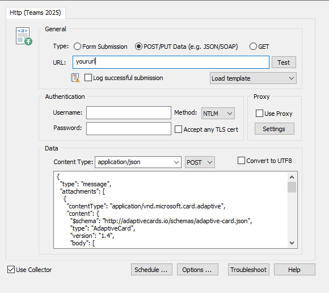
Task: Enable Log successful submission checkbox
Action: tap(88, 78)
